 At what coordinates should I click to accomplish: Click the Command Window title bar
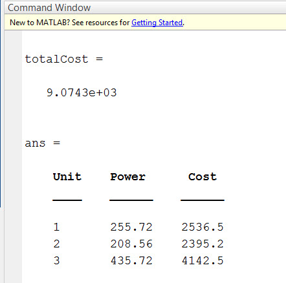145,8
